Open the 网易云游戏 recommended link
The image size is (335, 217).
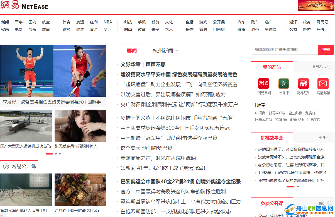[x=263, y=119]
